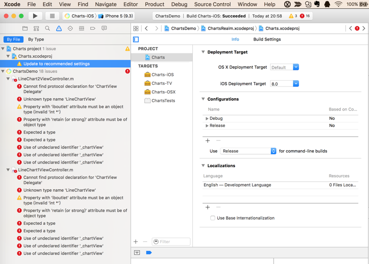This screenshot has width=369, height=264.
Task: Switch issue list to By File
Action: [x=13, y=39]
